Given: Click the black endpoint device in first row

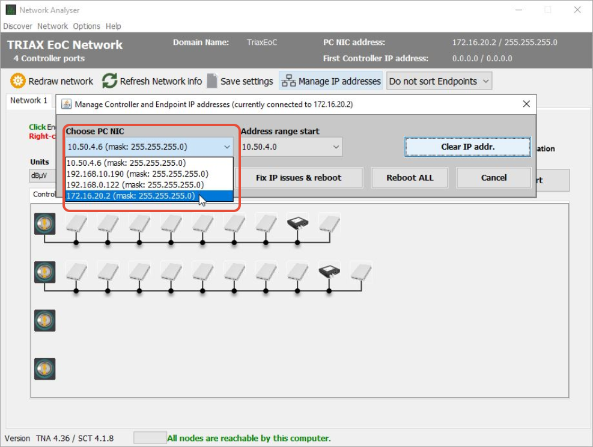Looking at the screenshot, I should pyautogui.click(x=297, y=223).
